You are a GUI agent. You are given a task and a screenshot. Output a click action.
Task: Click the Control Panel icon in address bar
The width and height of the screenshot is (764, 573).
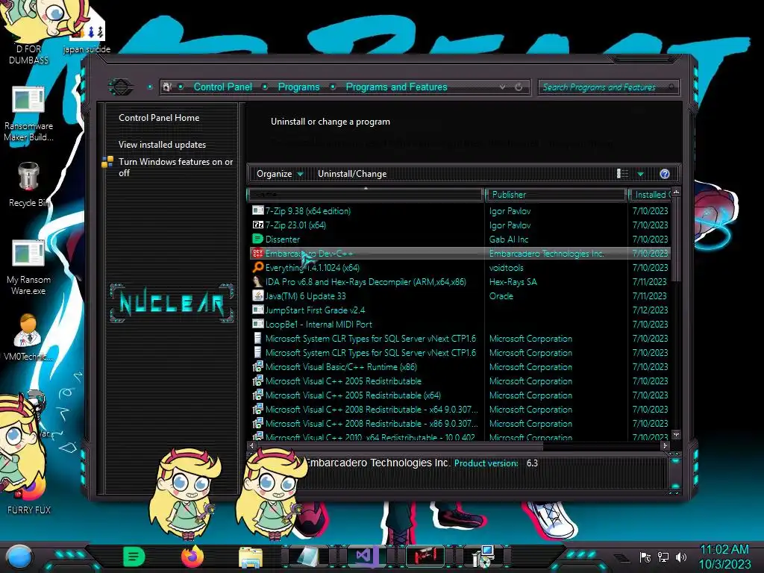coord(167,87)
